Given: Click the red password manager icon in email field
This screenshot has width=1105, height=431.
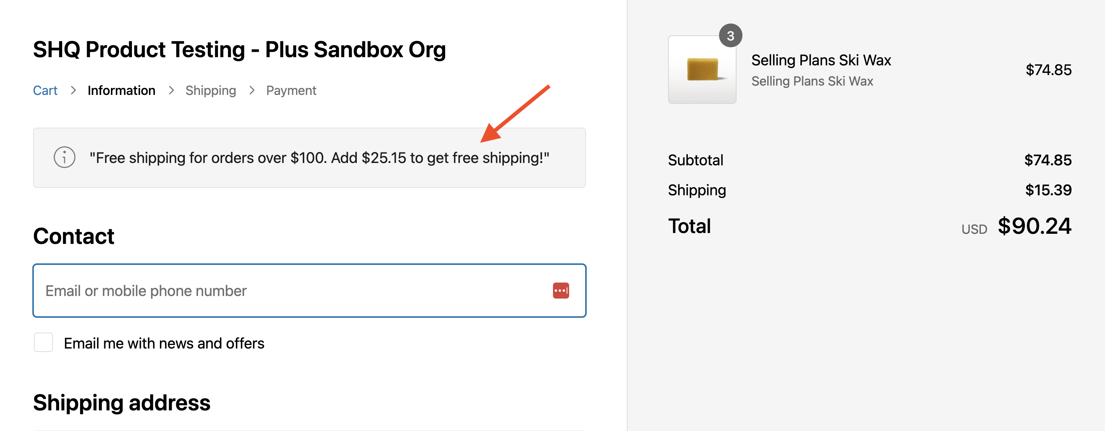Looking at the screenshot, I should click(x=561, y=290).
